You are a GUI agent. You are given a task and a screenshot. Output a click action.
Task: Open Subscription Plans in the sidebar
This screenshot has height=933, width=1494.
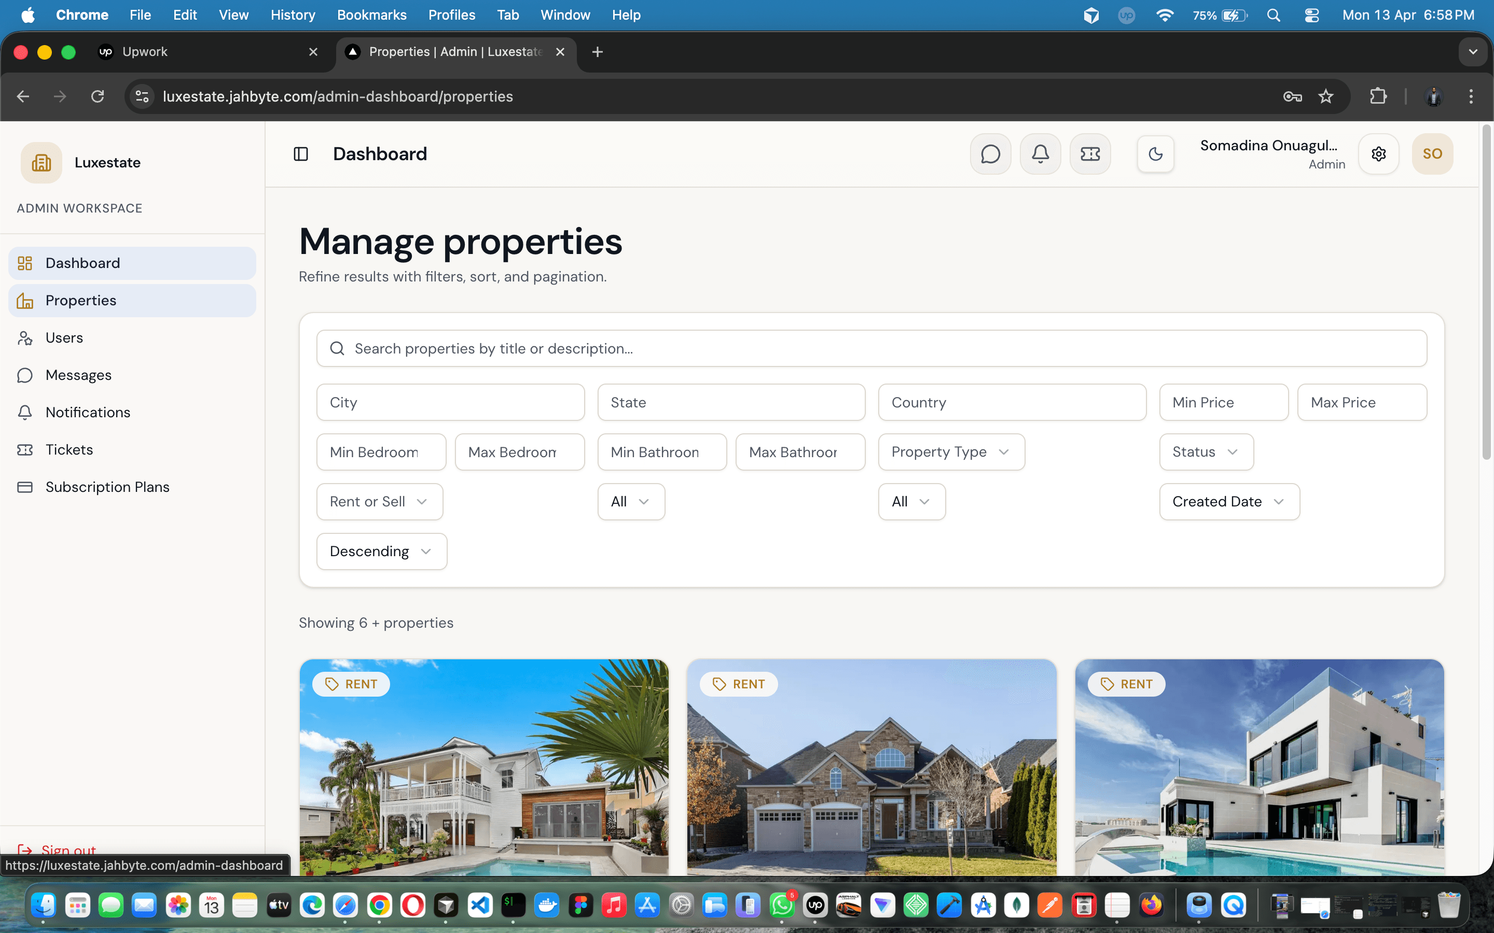107,487
